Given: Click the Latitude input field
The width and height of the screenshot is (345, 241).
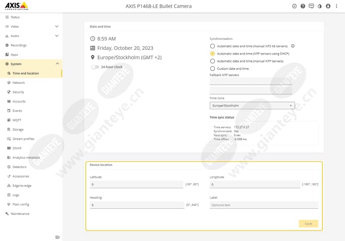Looking at the screenshot, I should [136, 184].
